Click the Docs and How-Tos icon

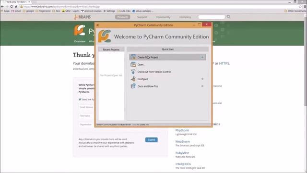point(133,86)
